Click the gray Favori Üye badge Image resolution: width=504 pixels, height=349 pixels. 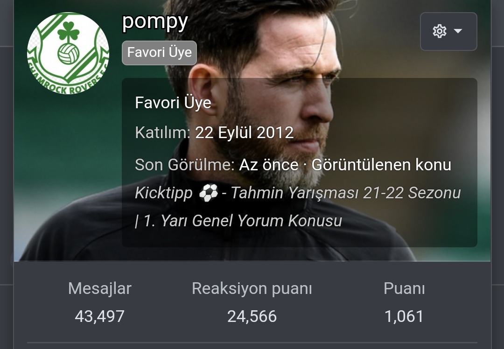point(159,53)
